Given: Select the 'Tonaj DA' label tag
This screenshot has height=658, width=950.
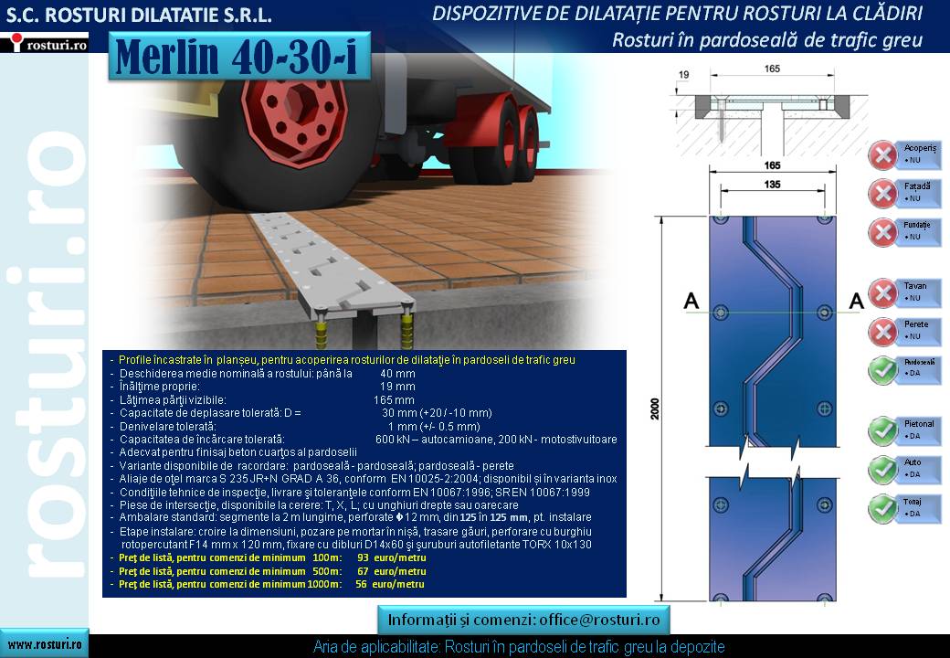Looking at the screenshot, I should [x=919, y=507].
